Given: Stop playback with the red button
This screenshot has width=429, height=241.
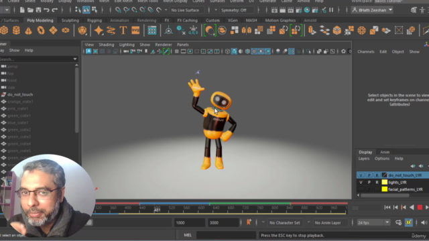Looking at the screenshot, I should (x=420, y=208).
